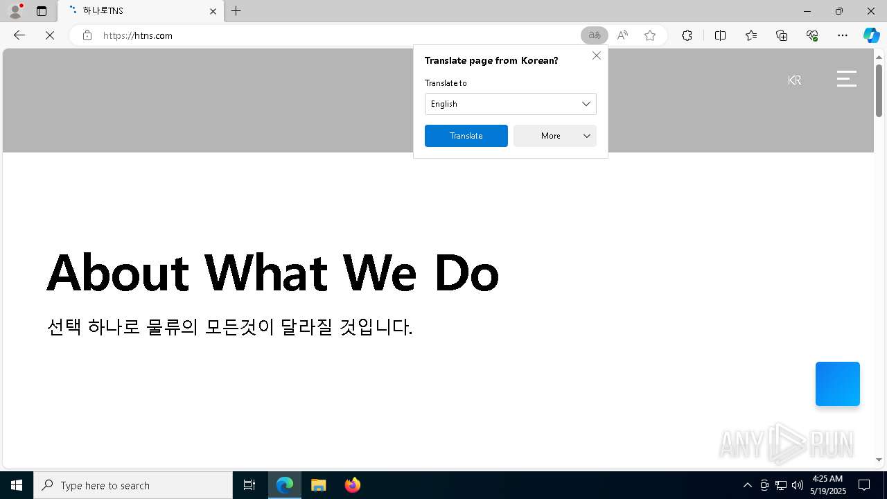Start Read aloud from address bar
The image size is (887, 499).
[622, 35]
